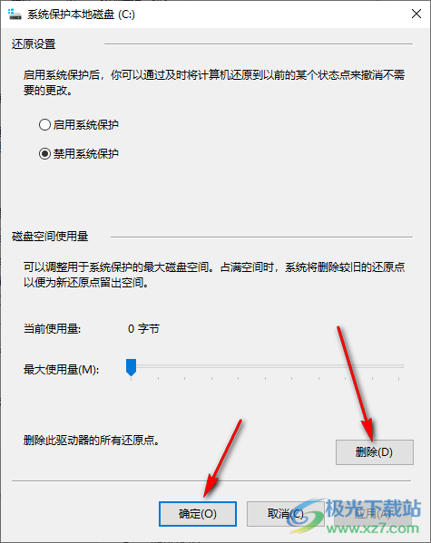Click the 应用(A) button
431x543 pixels.
click(x=374, y=514)
